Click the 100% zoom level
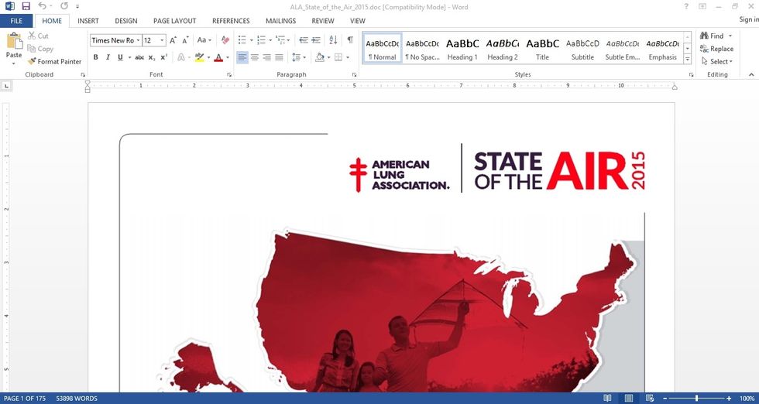Viewport: 759px width, 404px height. point(747,399)
